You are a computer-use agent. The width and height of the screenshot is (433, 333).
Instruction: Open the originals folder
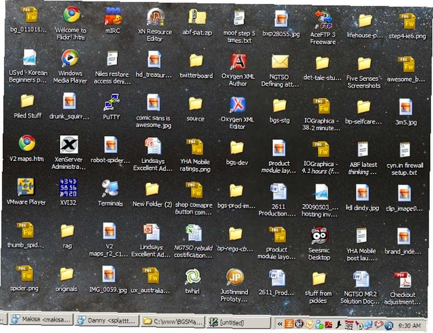point(67,274)
